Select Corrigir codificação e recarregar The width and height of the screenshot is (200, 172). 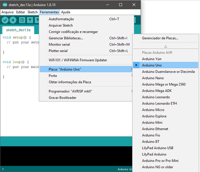(86, 32)
